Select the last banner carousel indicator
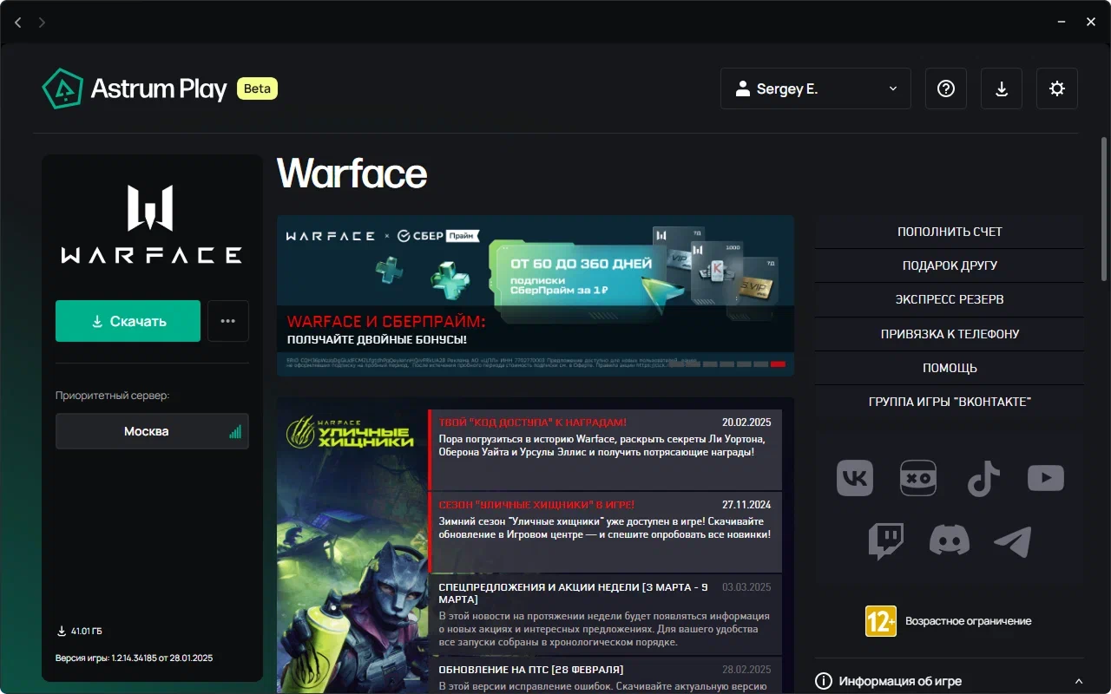This screenshot has height=694, width=1111. pyautogui.click(x=779, y=364)
